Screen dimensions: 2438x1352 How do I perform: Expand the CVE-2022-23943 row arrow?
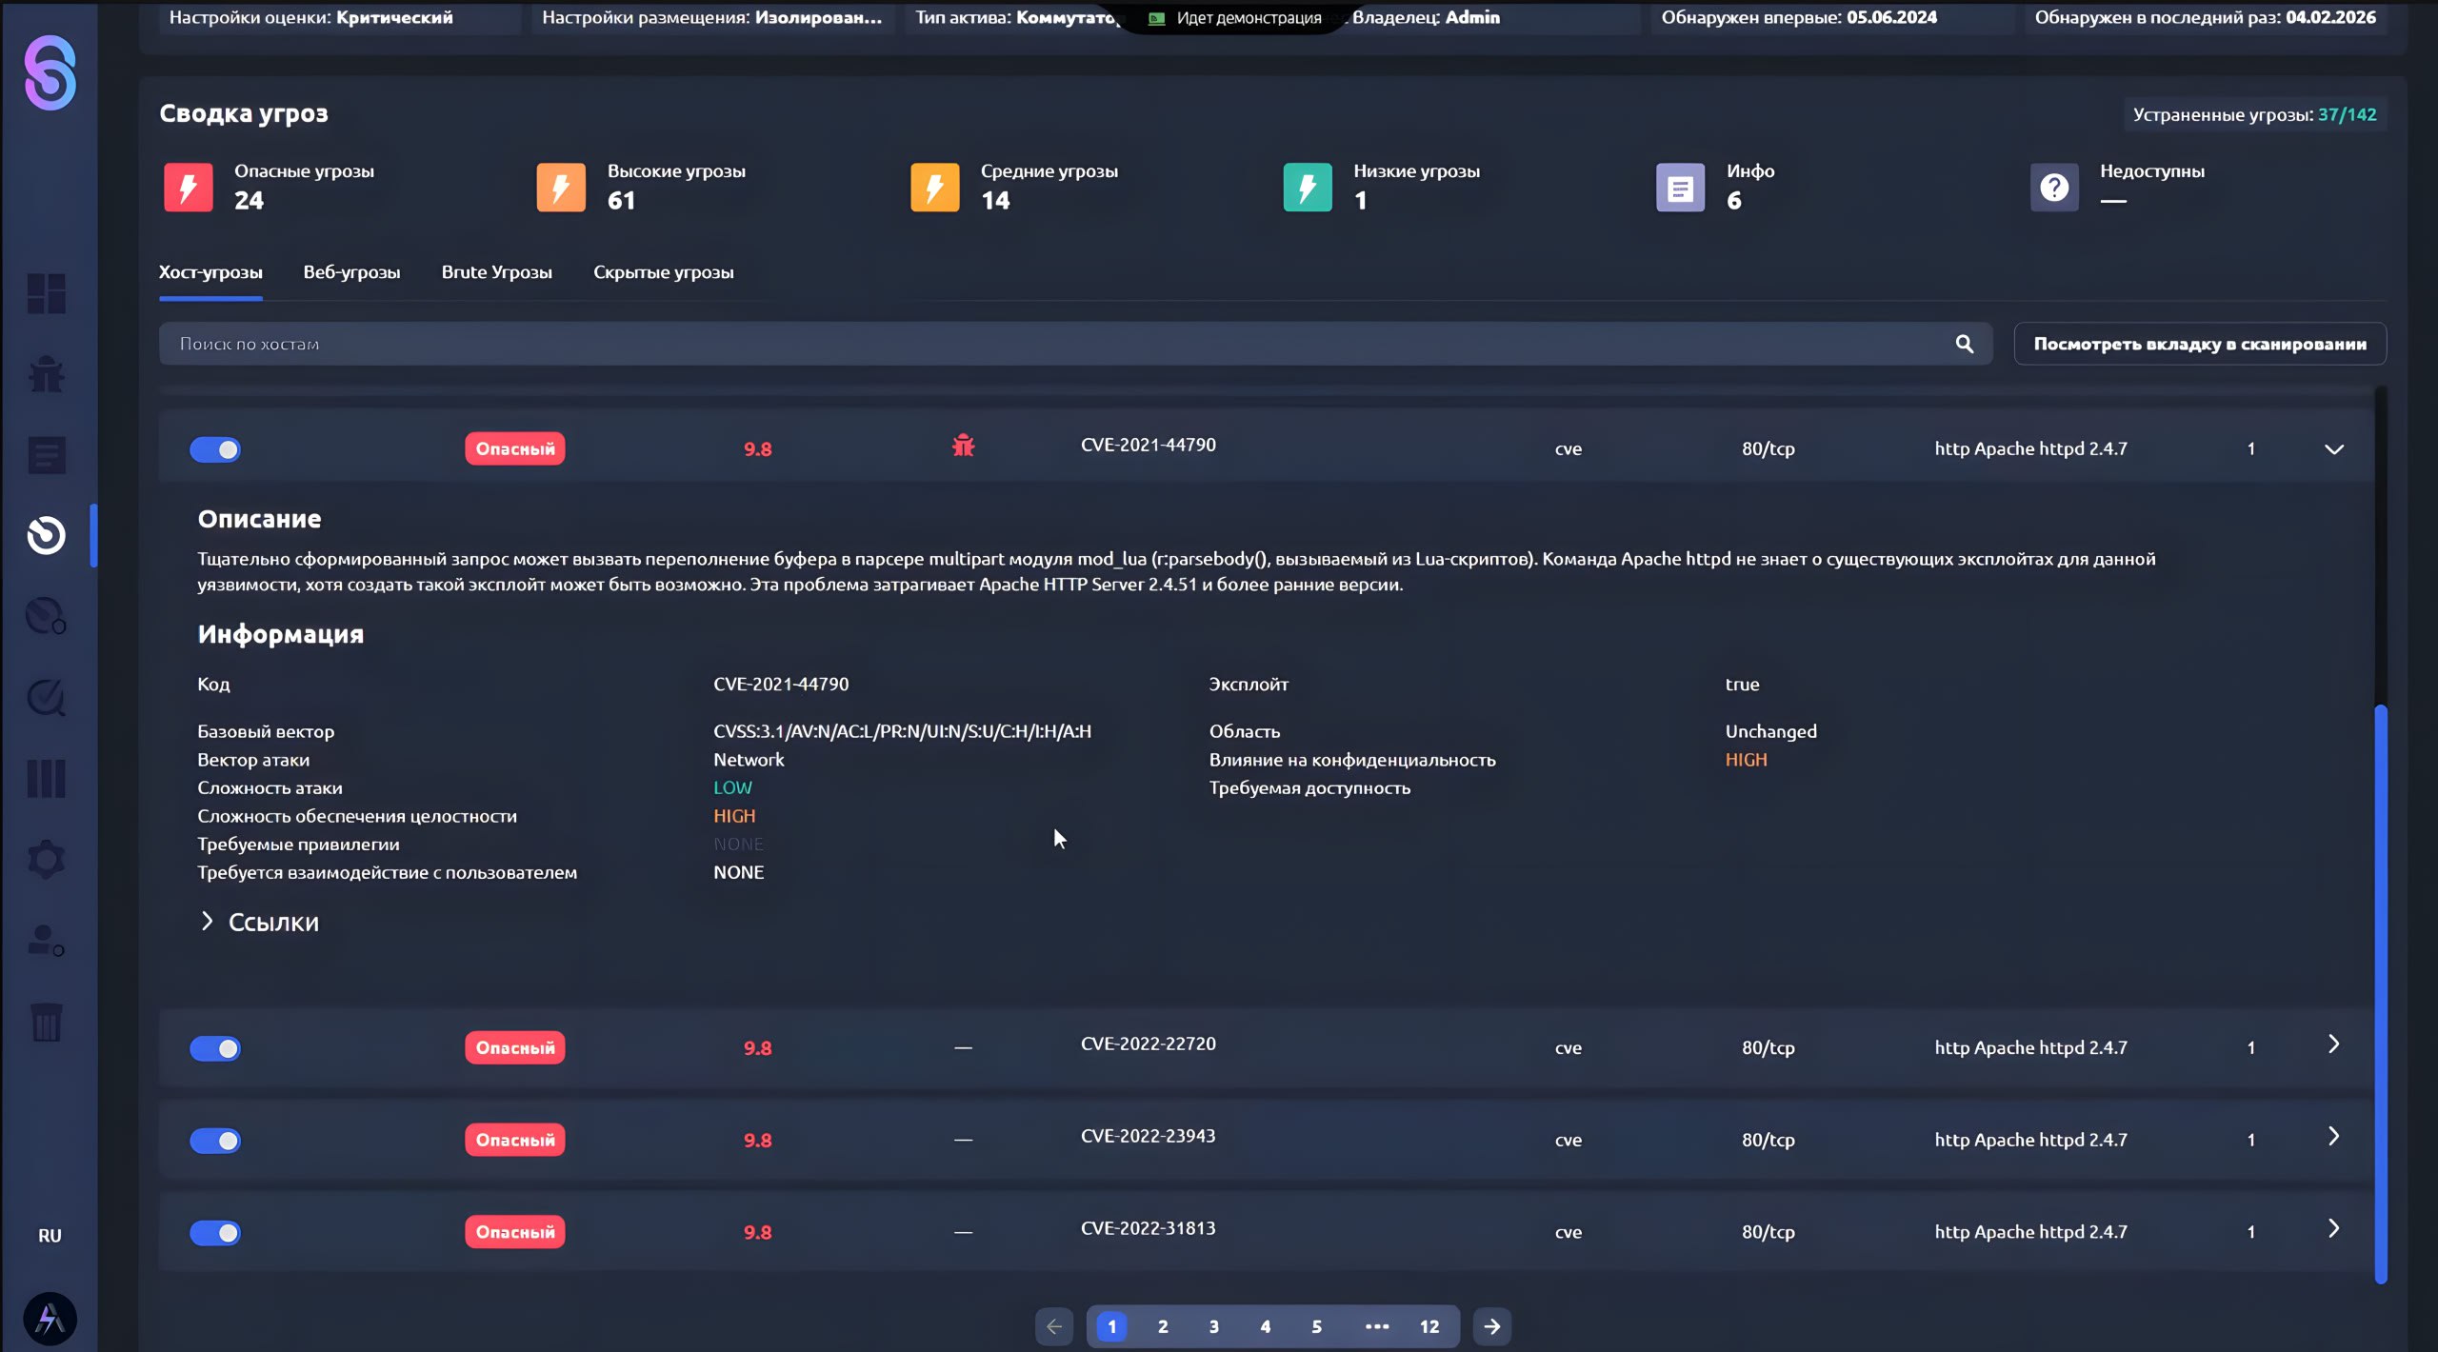(x=2333, y=1137)
